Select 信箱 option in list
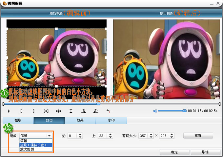This screenshot has width=223, height=157. [36, 141]
